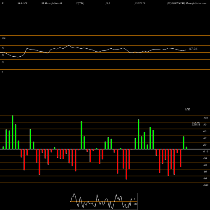Click the MR axis label 80
Screen dimensions: 210x210
205,125
